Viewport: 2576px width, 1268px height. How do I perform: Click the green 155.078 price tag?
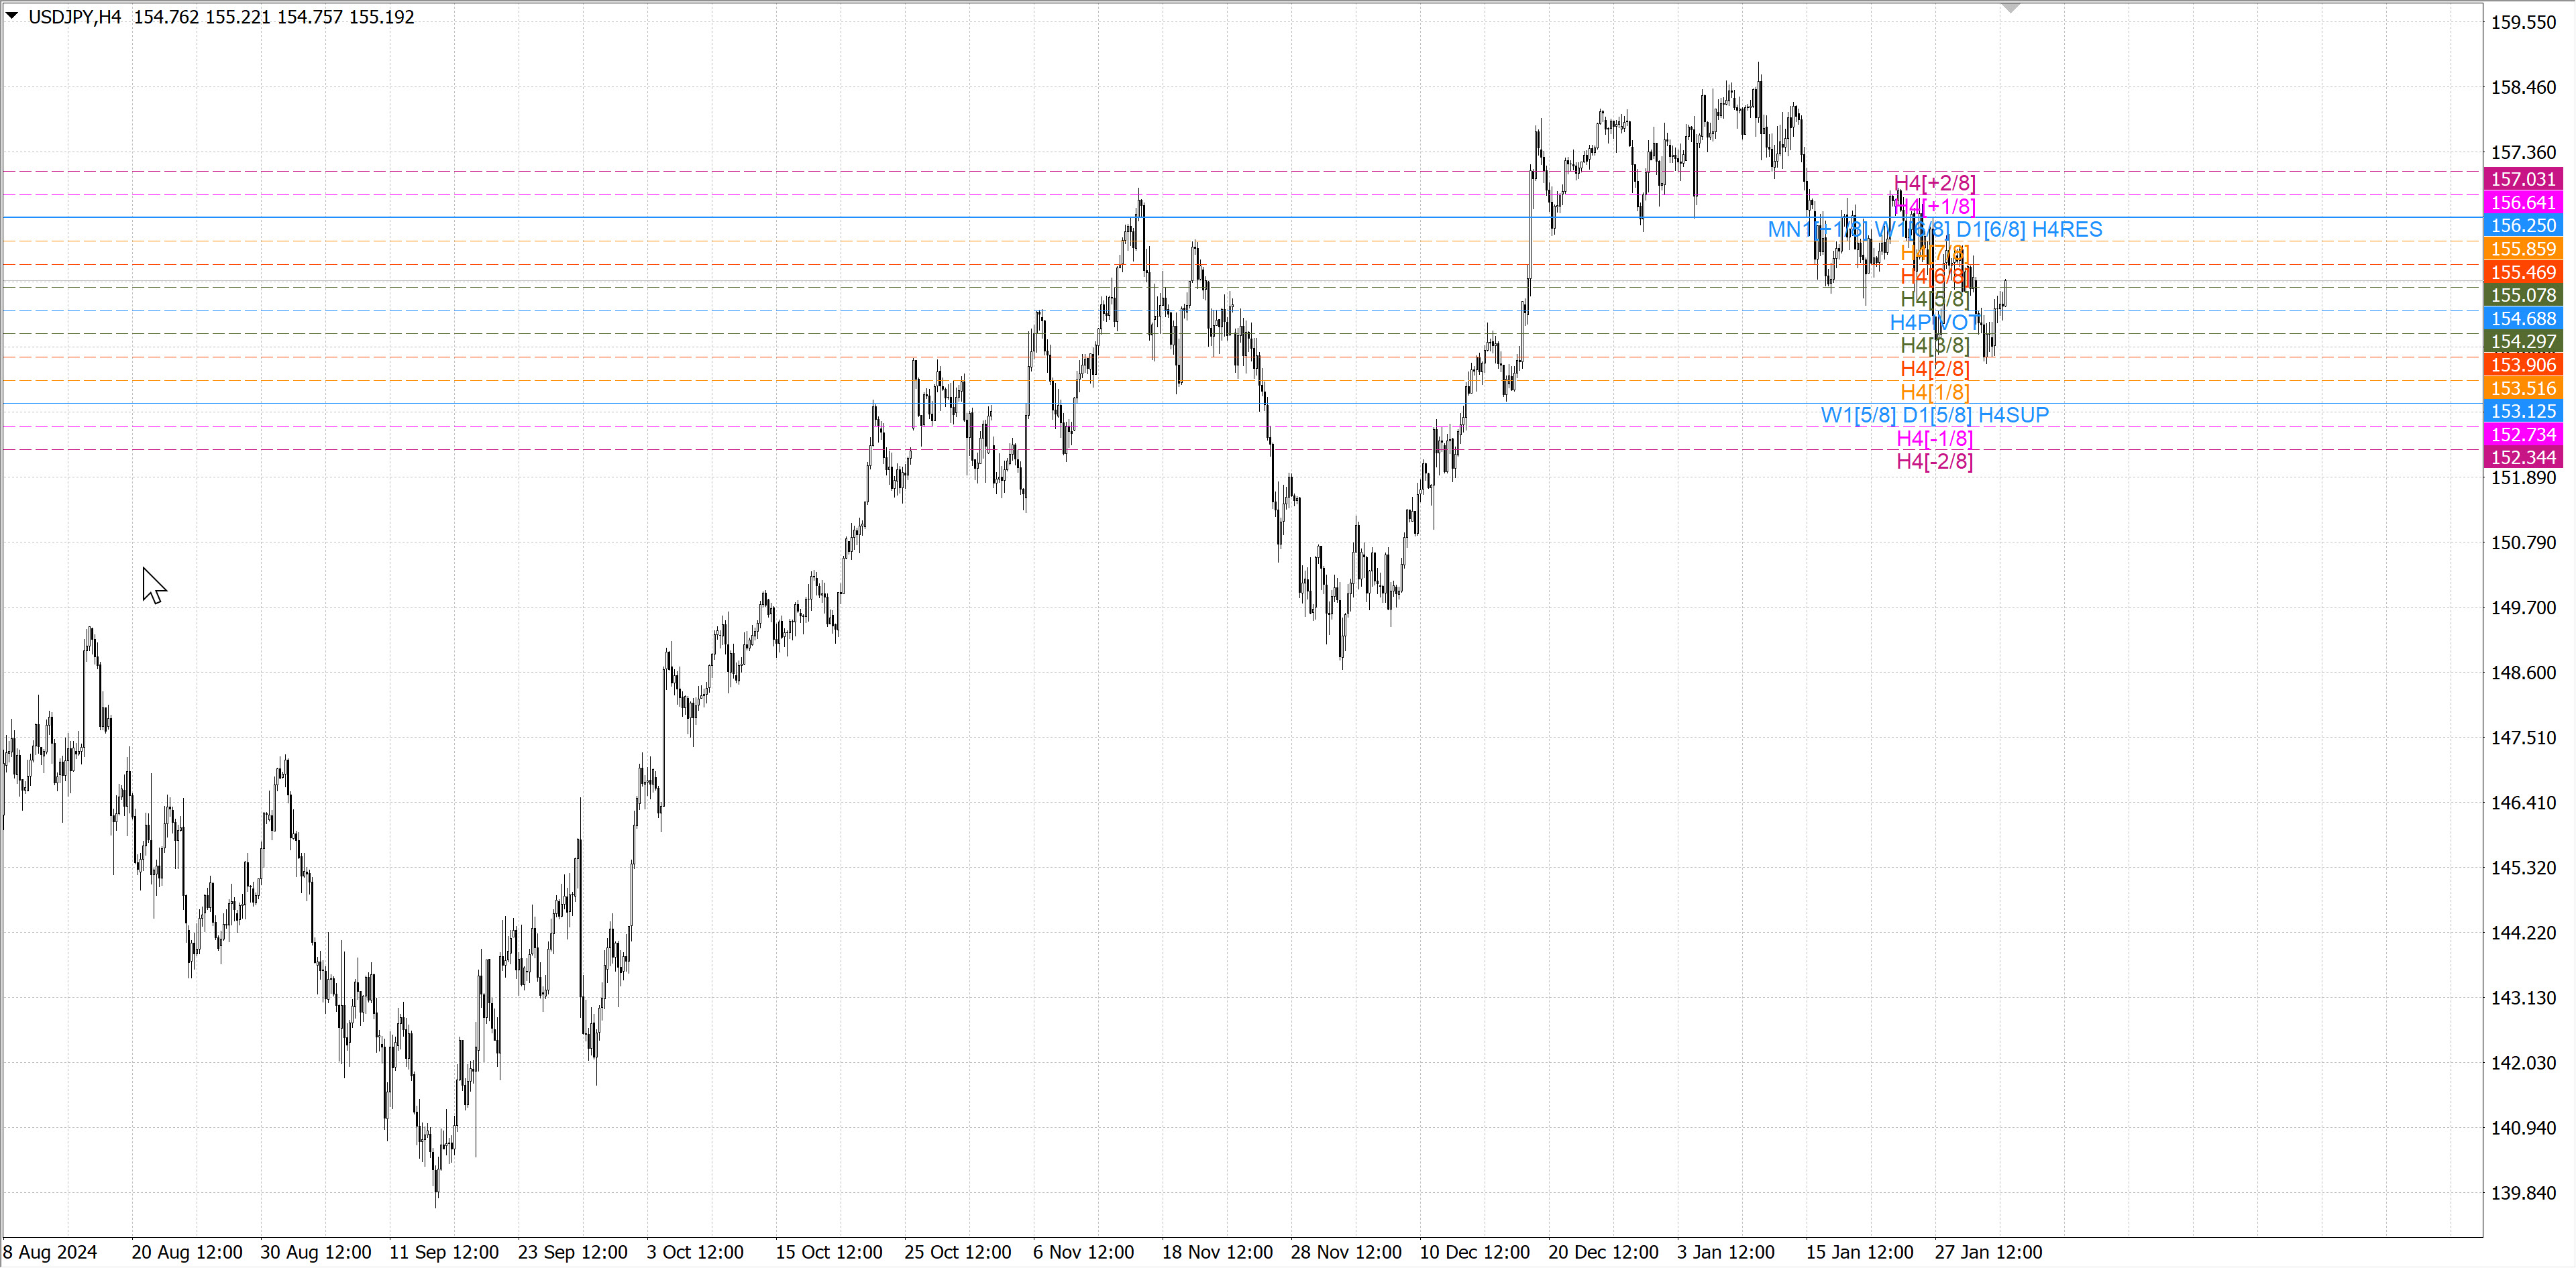coord(2522,295)
